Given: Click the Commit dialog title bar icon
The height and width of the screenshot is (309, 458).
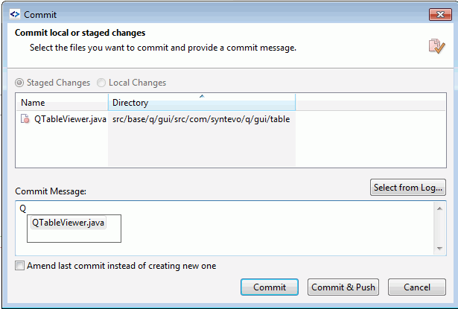Looking at the screenshot, I should (x=15, y=14).
